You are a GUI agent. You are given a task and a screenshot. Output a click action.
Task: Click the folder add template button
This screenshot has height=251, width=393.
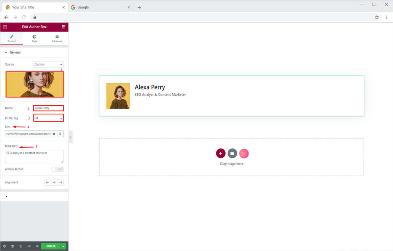pyautogui.click(x=232, y=153)
